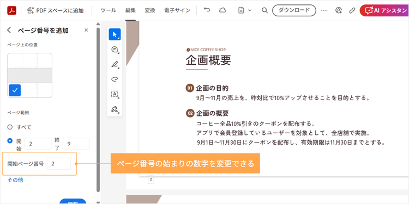
Task: Select top-left page number position
Action: 15,60
